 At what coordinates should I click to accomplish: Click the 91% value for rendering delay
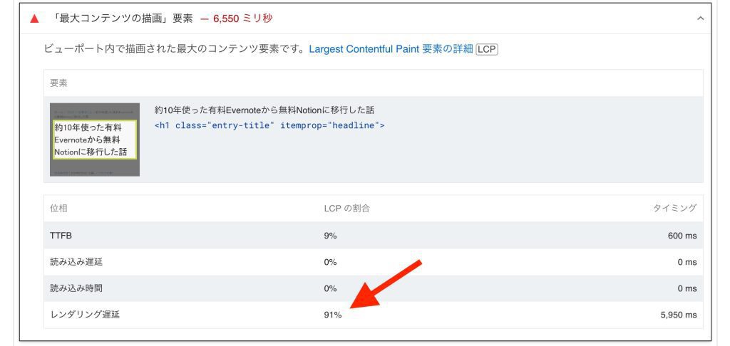[x=333, y=315]
